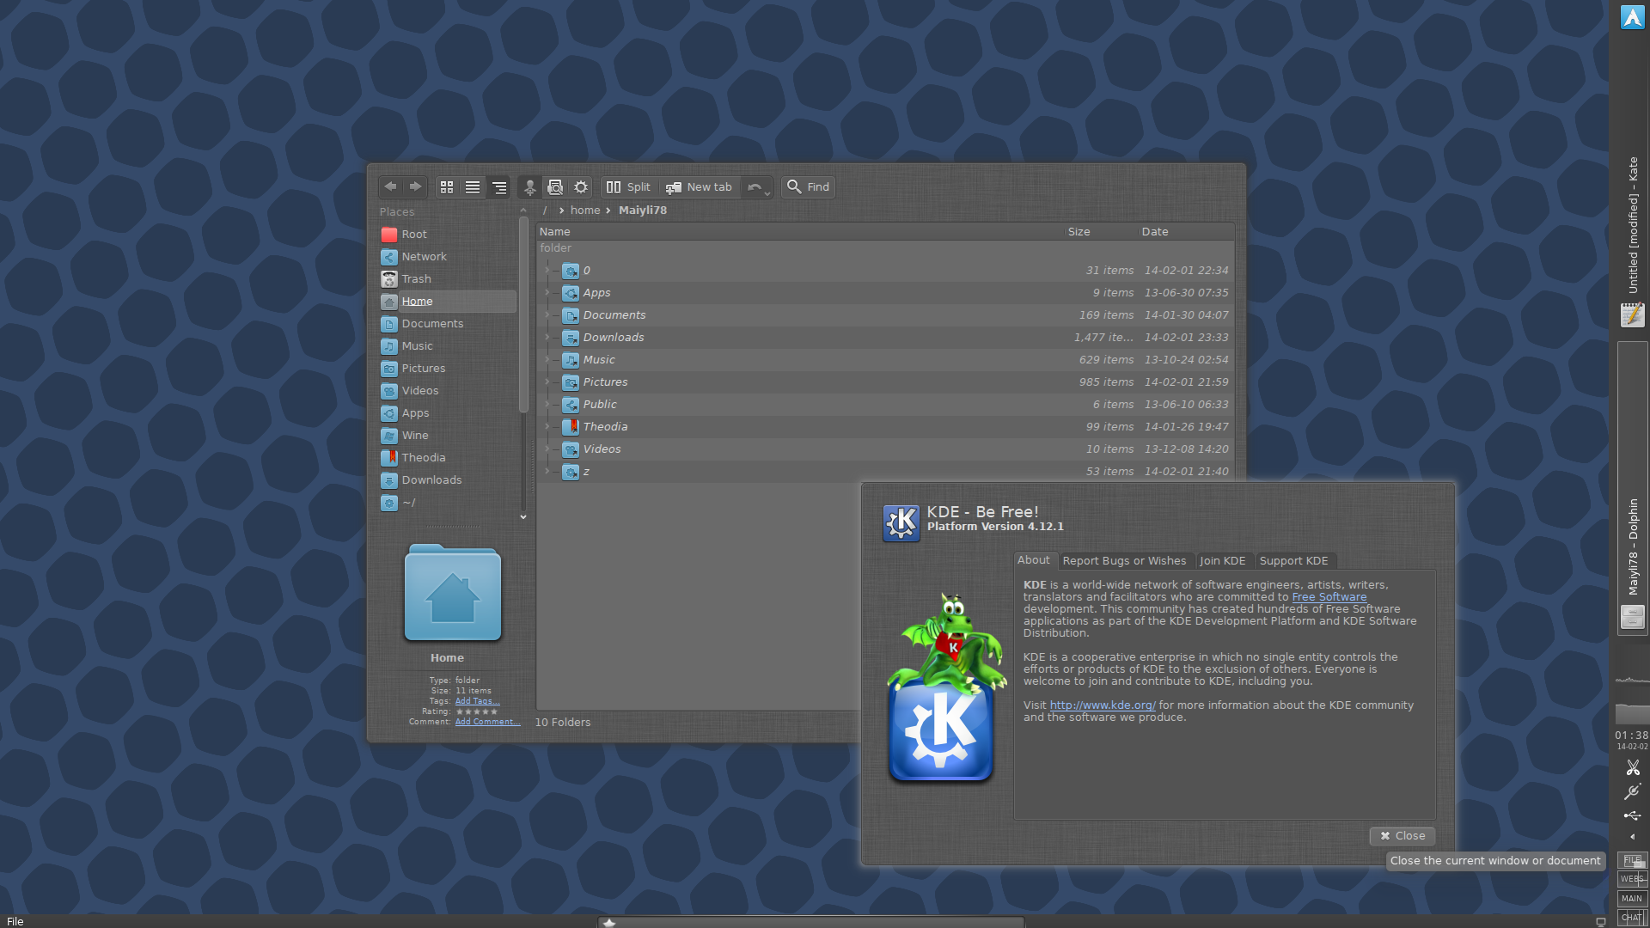This screenshot has height=928, width=1650.
Task: Open Videos in Places panel
Action: [x=448, y=390]
